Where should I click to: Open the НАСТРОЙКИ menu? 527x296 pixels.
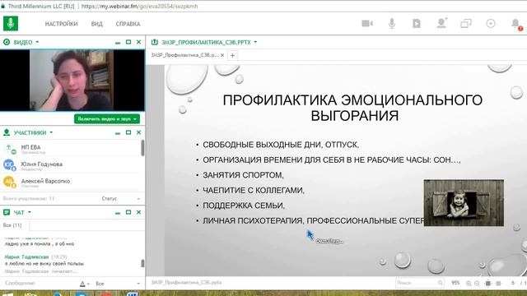pyautogui.click(x=61, y=24)
